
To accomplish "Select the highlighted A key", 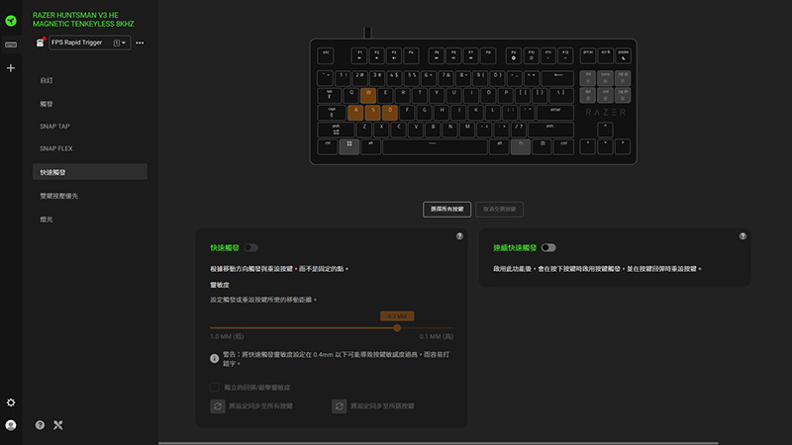I will pyautogui.click(x=355, y=113).
